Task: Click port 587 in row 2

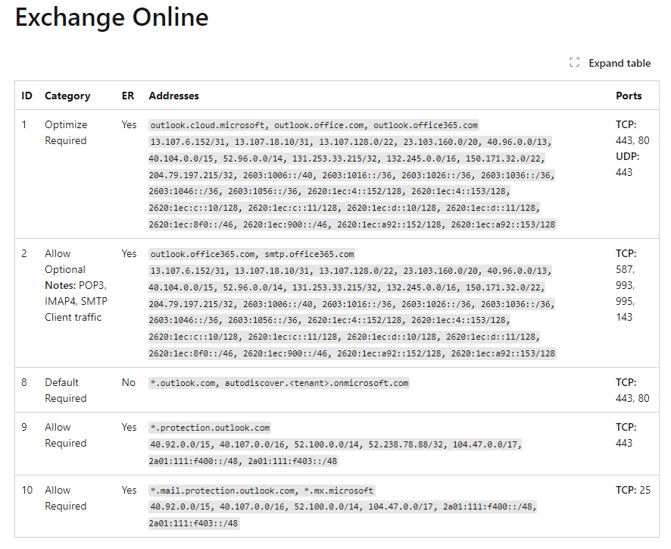Action: click(626, 270)
